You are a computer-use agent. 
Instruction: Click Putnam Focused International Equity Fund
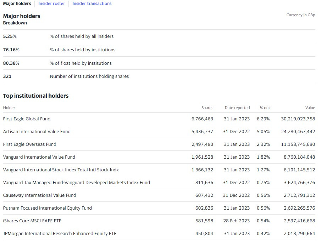pos(47,208)
